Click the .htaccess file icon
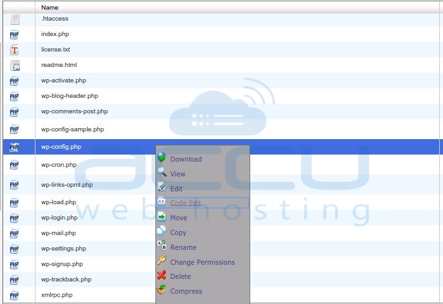The height and width of the screenshot is (304, 443). pyautogui.click(x=15, y=19)
